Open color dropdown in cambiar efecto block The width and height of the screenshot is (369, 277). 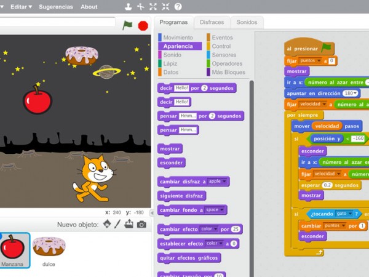(x=209, y=229)
